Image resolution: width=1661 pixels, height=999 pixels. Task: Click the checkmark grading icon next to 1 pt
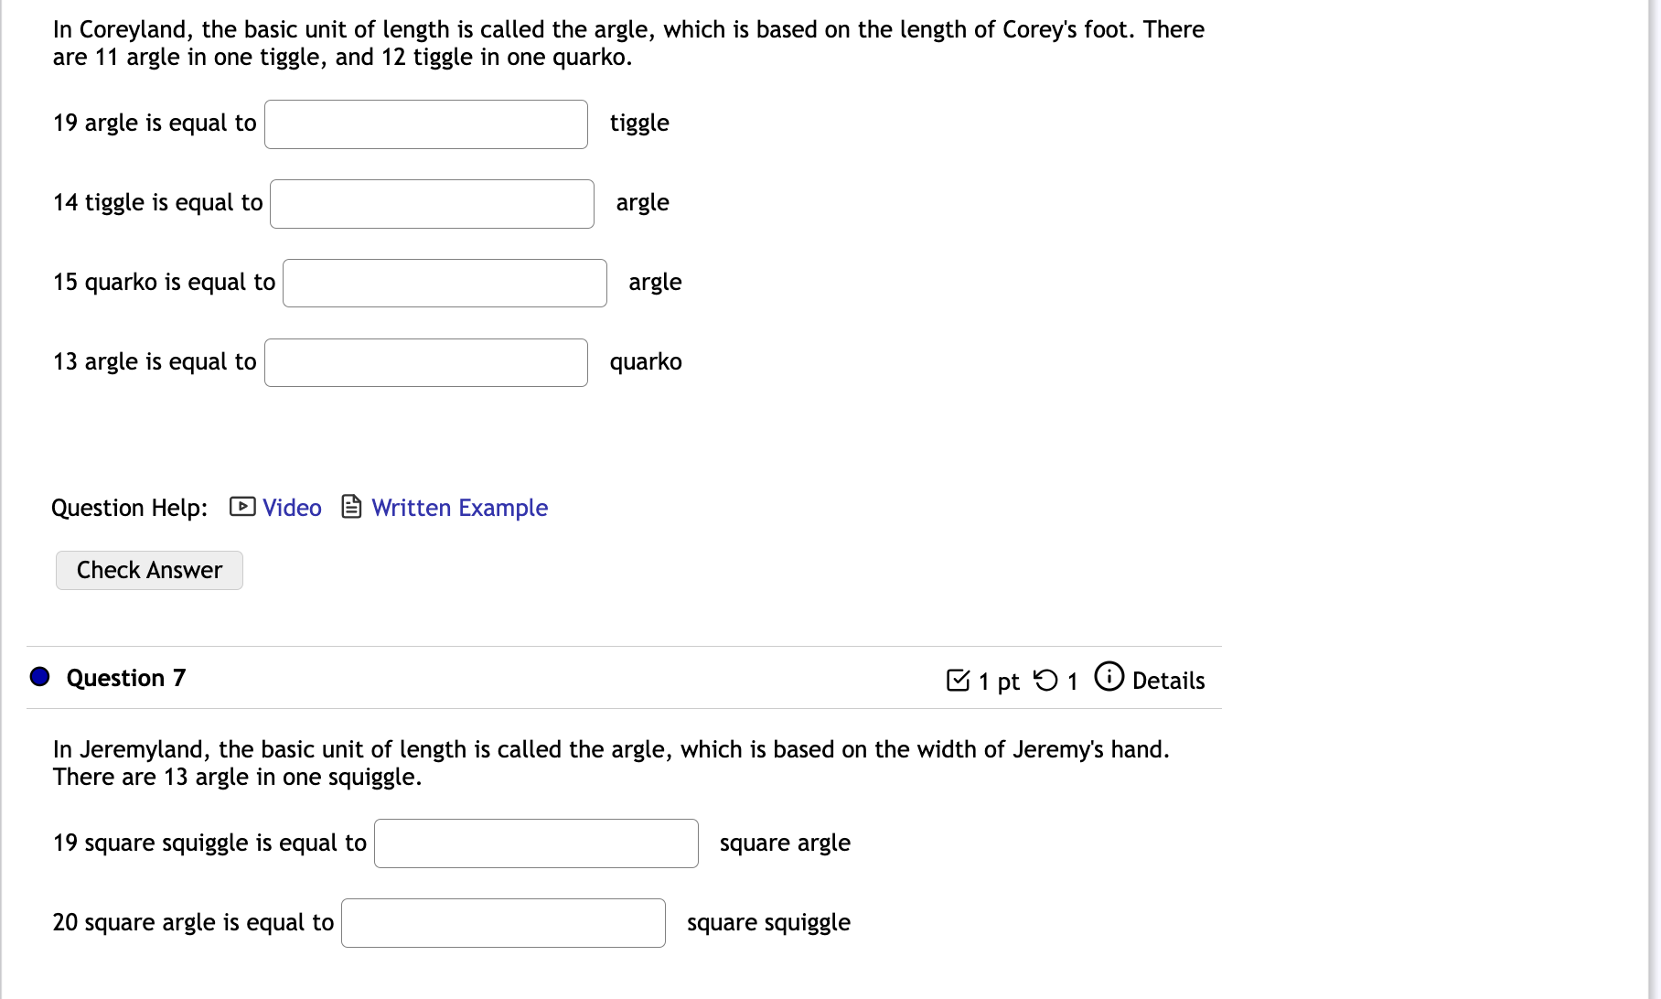(x=959, y=680)
